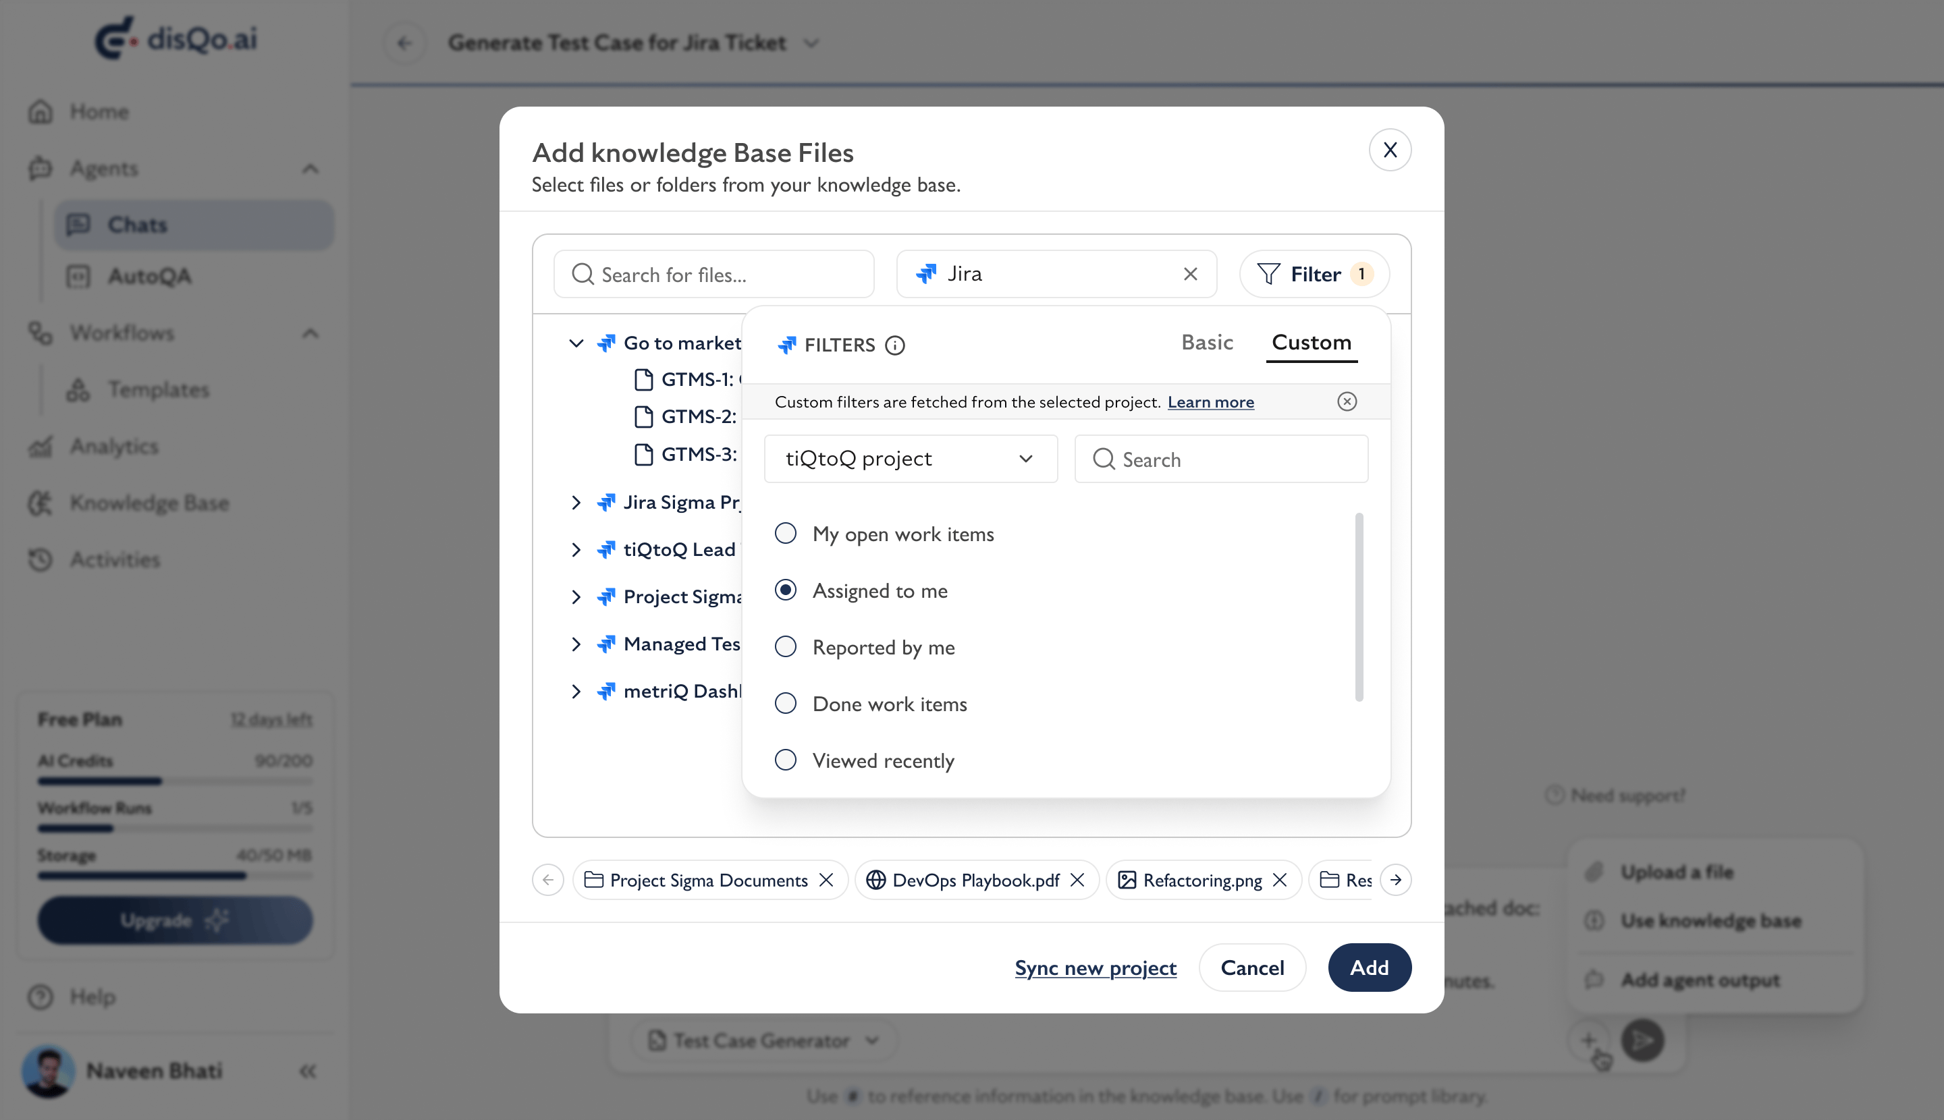Expand the tiQtoQ Lead project
Screen dimensions: 1944x1120
click(x=576, y=549)
